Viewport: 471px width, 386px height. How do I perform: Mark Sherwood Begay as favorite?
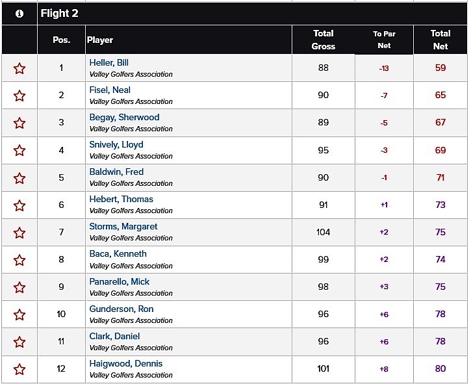point(19,123)
